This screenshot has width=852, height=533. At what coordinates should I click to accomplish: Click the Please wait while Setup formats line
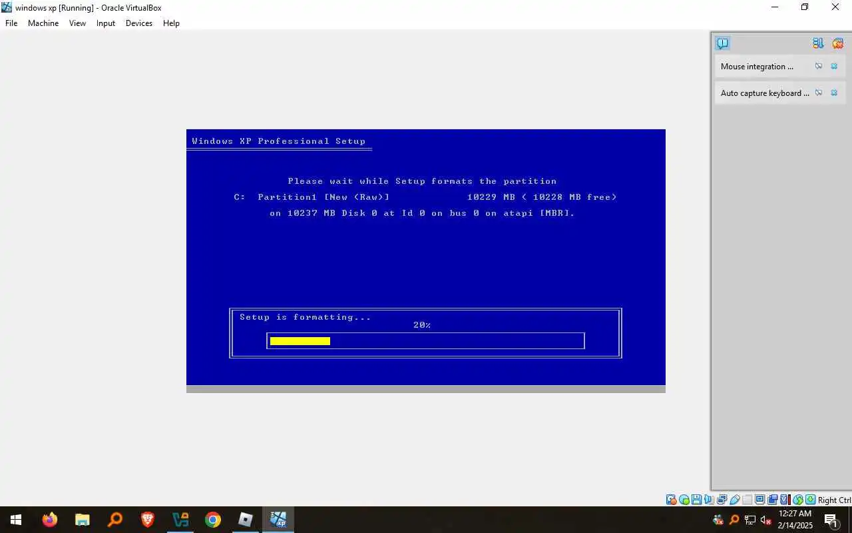pos(422,181)
